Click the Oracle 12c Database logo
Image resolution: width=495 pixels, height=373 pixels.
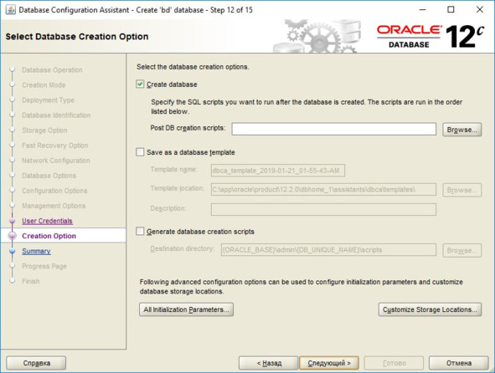click(431, 37)
